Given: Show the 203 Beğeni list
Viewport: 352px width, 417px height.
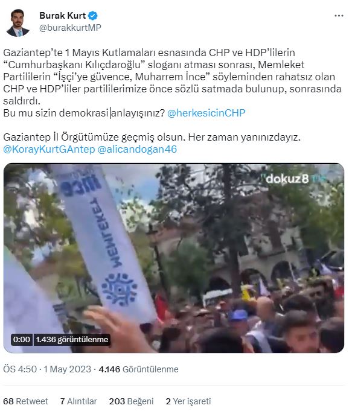Looking at the screenshot, I should point(131,401).
